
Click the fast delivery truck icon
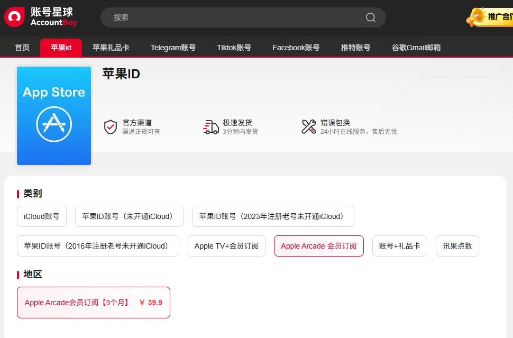click(210, 127)
